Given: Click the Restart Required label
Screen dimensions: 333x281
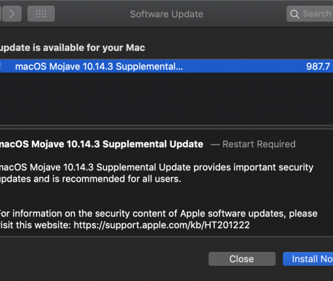Looking at the screenshot, I should (259, 144).
